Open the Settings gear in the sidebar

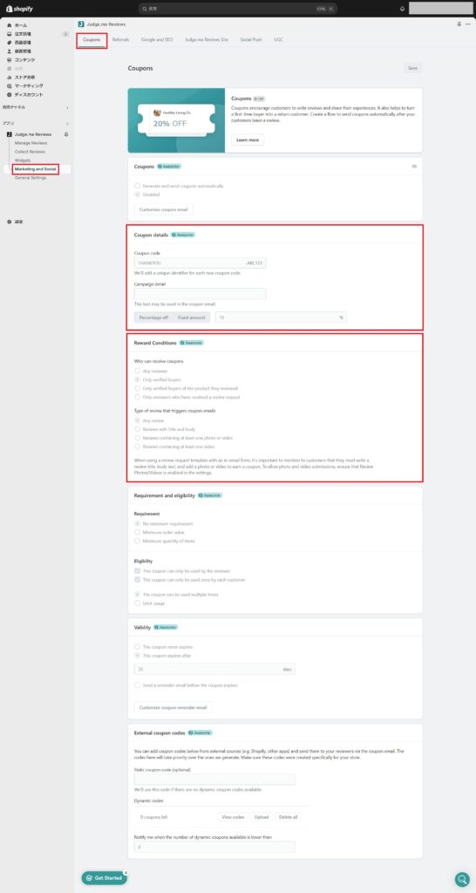pos(9,222)
